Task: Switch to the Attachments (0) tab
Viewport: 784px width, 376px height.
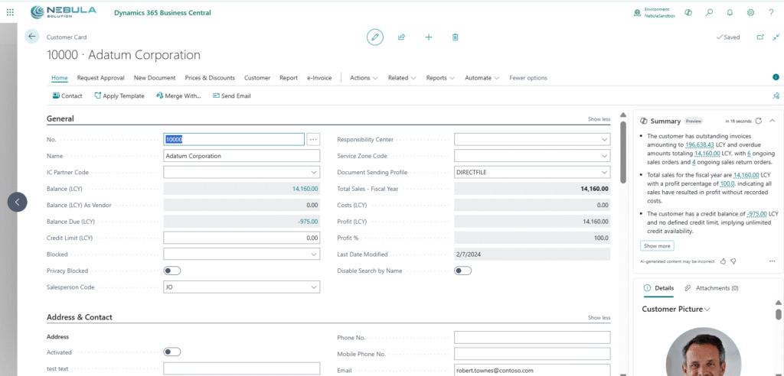Action: pos(711,288)
